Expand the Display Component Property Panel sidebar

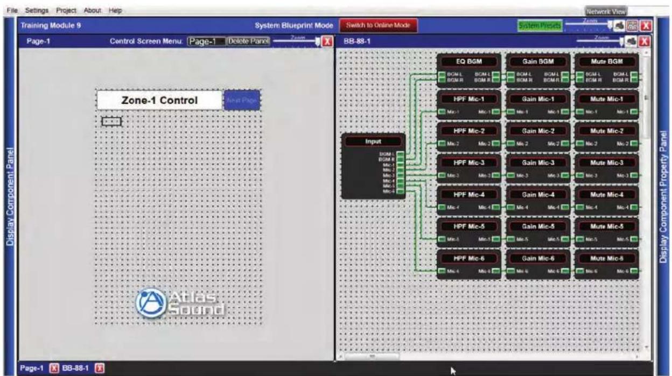tap(662, 197)
